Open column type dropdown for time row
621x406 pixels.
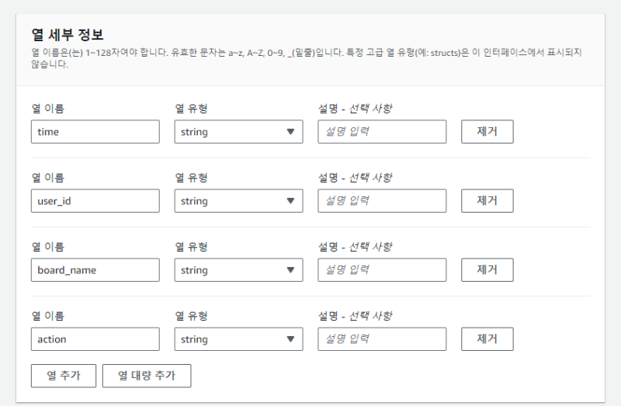[x=238, y=132]
